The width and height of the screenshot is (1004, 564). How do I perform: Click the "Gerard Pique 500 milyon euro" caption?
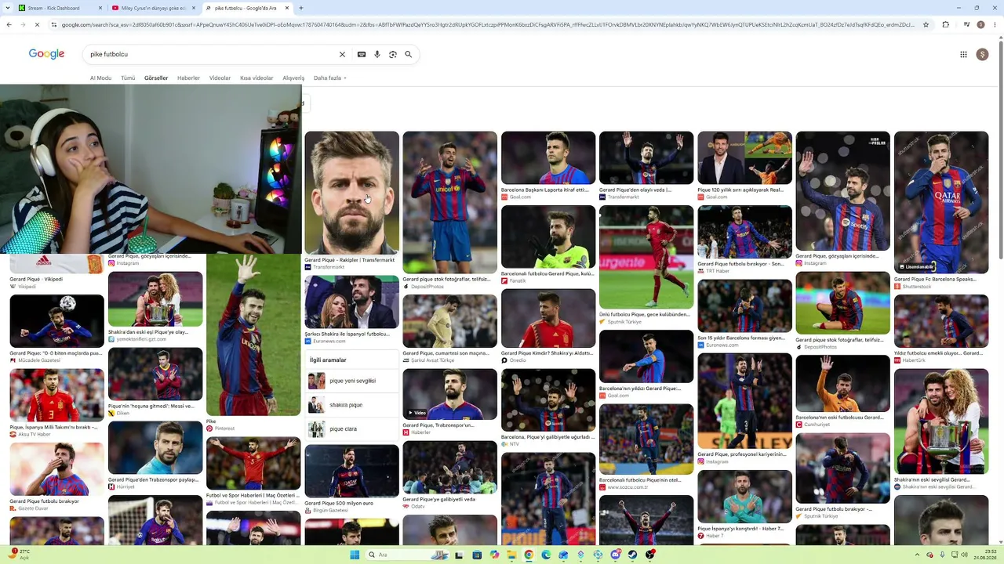pos(339,503)
